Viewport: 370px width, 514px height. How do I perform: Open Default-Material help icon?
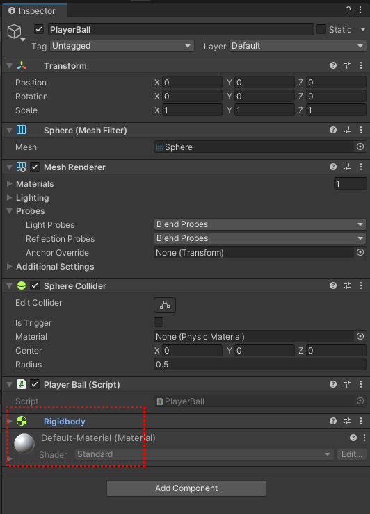pos(353,438)
